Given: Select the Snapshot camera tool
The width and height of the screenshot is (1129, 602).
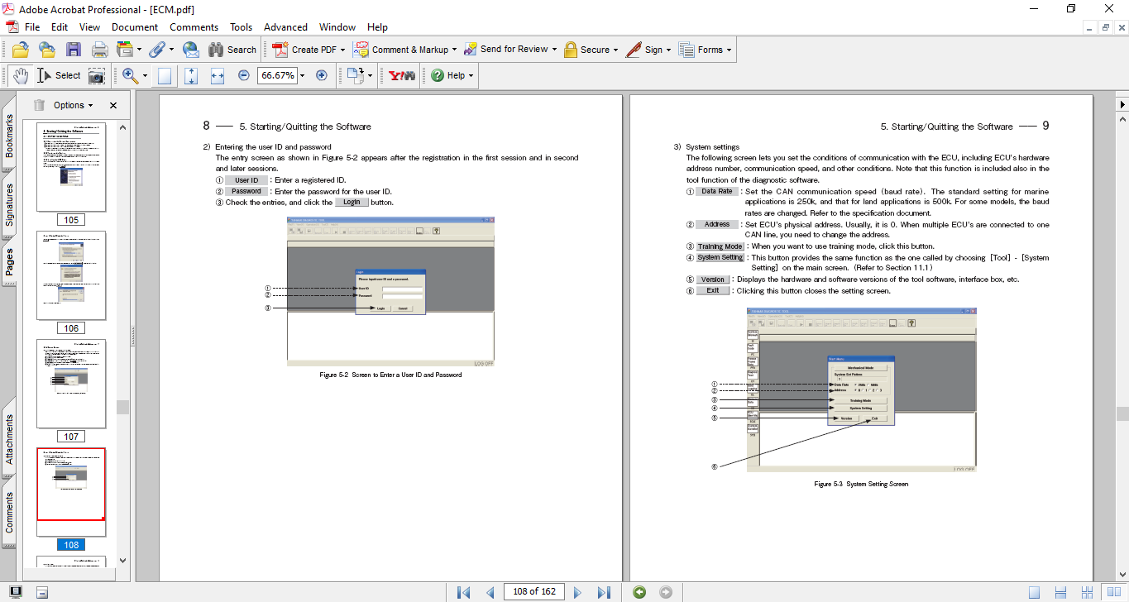Looking at the screenshot, I should 98,75.
